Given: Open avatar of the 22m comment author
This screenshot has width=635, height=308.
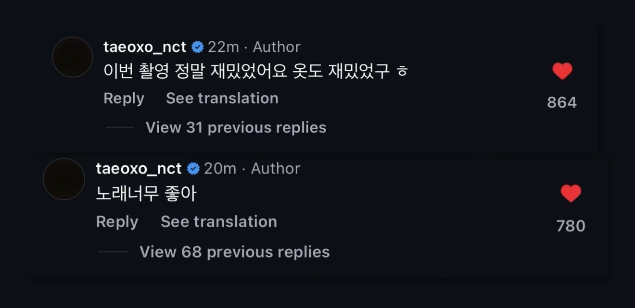Looking at the screenshot, I should click(x=72, y=57).
